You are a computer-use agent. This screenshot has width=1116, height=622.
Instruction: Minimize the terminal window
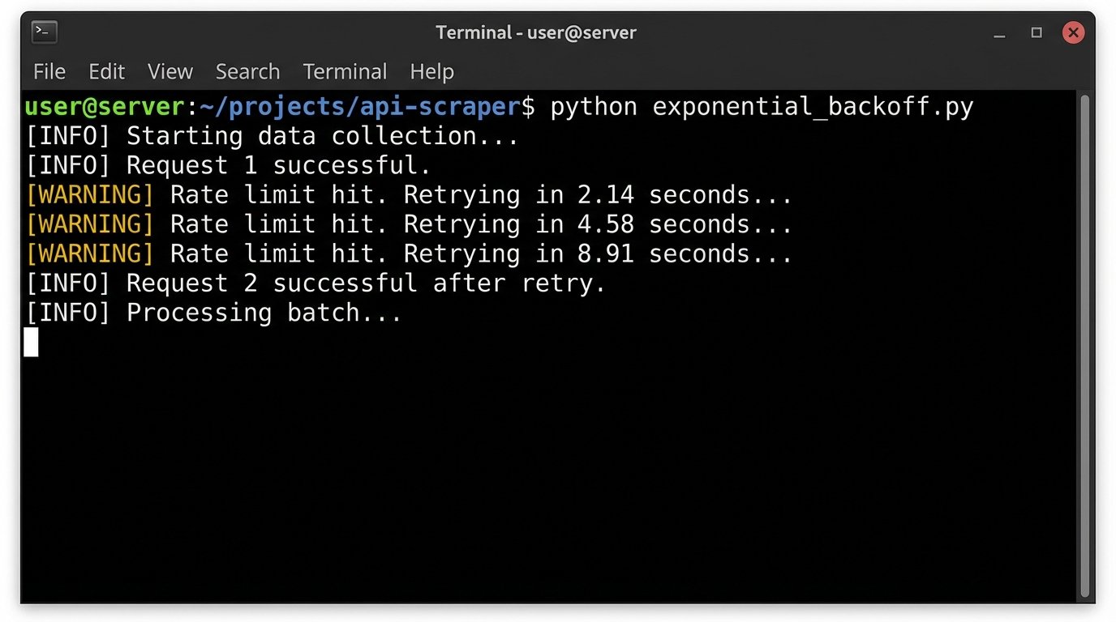coord(999,33)
